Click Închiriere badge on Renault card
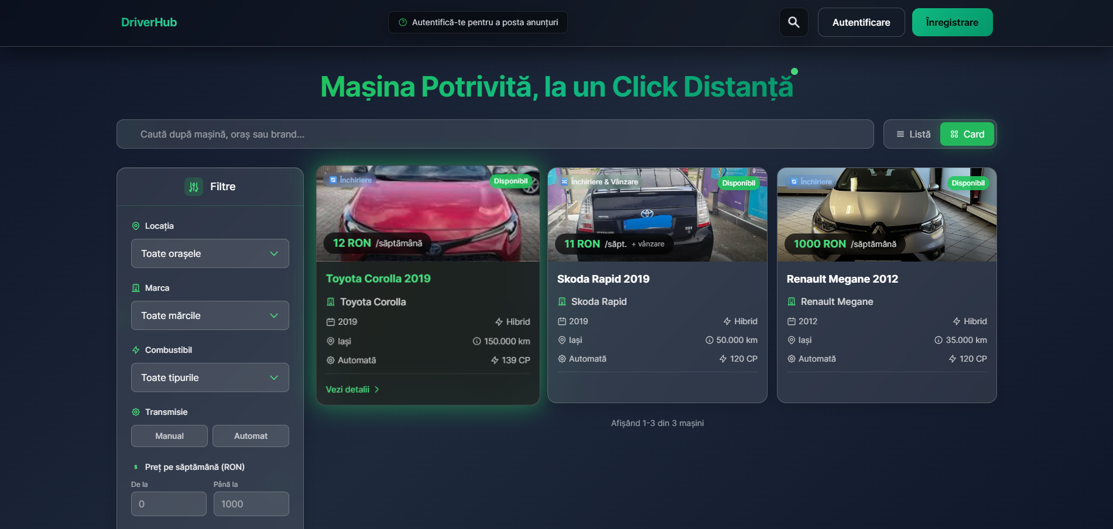Viewport: 1113px width, 529px height. [x=811, y=182]
